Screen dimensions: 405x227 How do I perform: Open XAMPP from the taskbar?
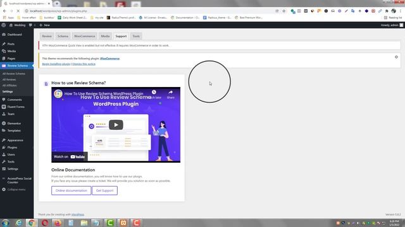[x=123, y=223]
